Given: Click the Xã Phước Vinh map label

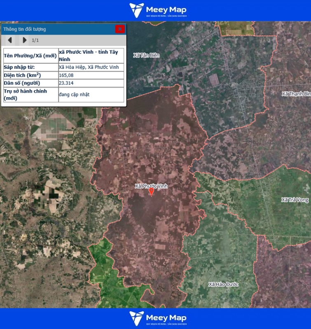Looking at the screenshot, I should 151,186.
